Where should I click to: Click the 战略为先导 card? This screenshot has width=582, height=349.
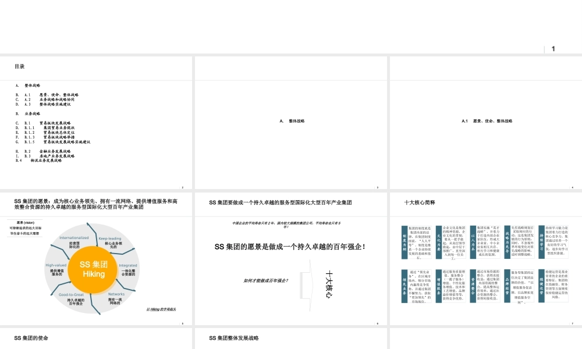click(x=519, y=242)
